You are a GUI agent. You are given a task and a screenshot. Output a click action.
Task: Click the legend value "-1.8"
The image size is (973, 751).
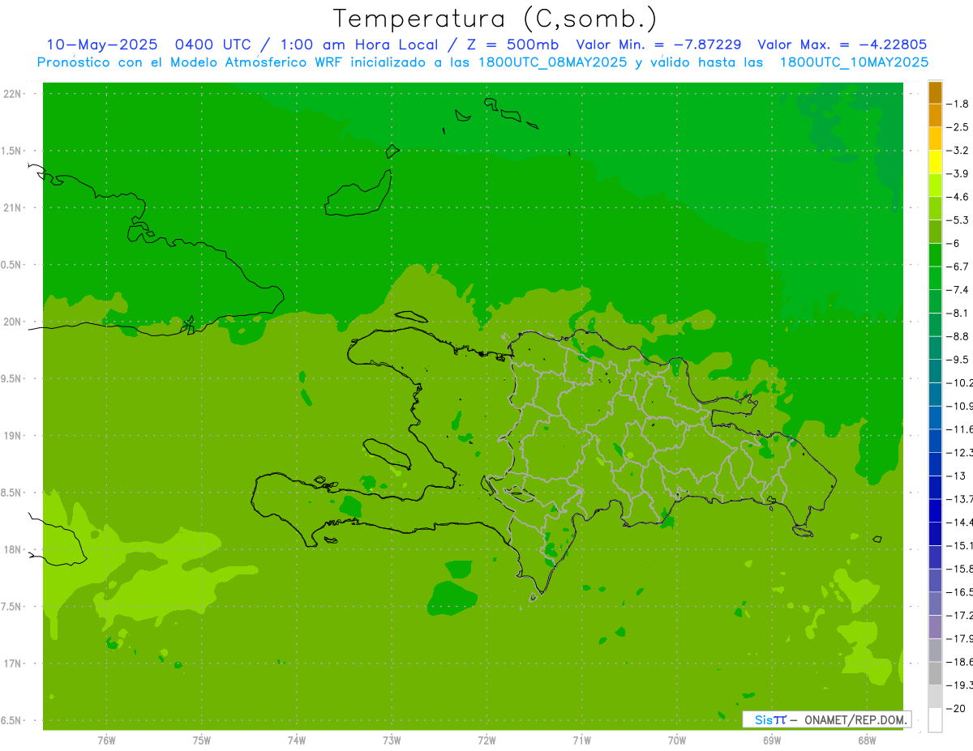coord(958,104)
